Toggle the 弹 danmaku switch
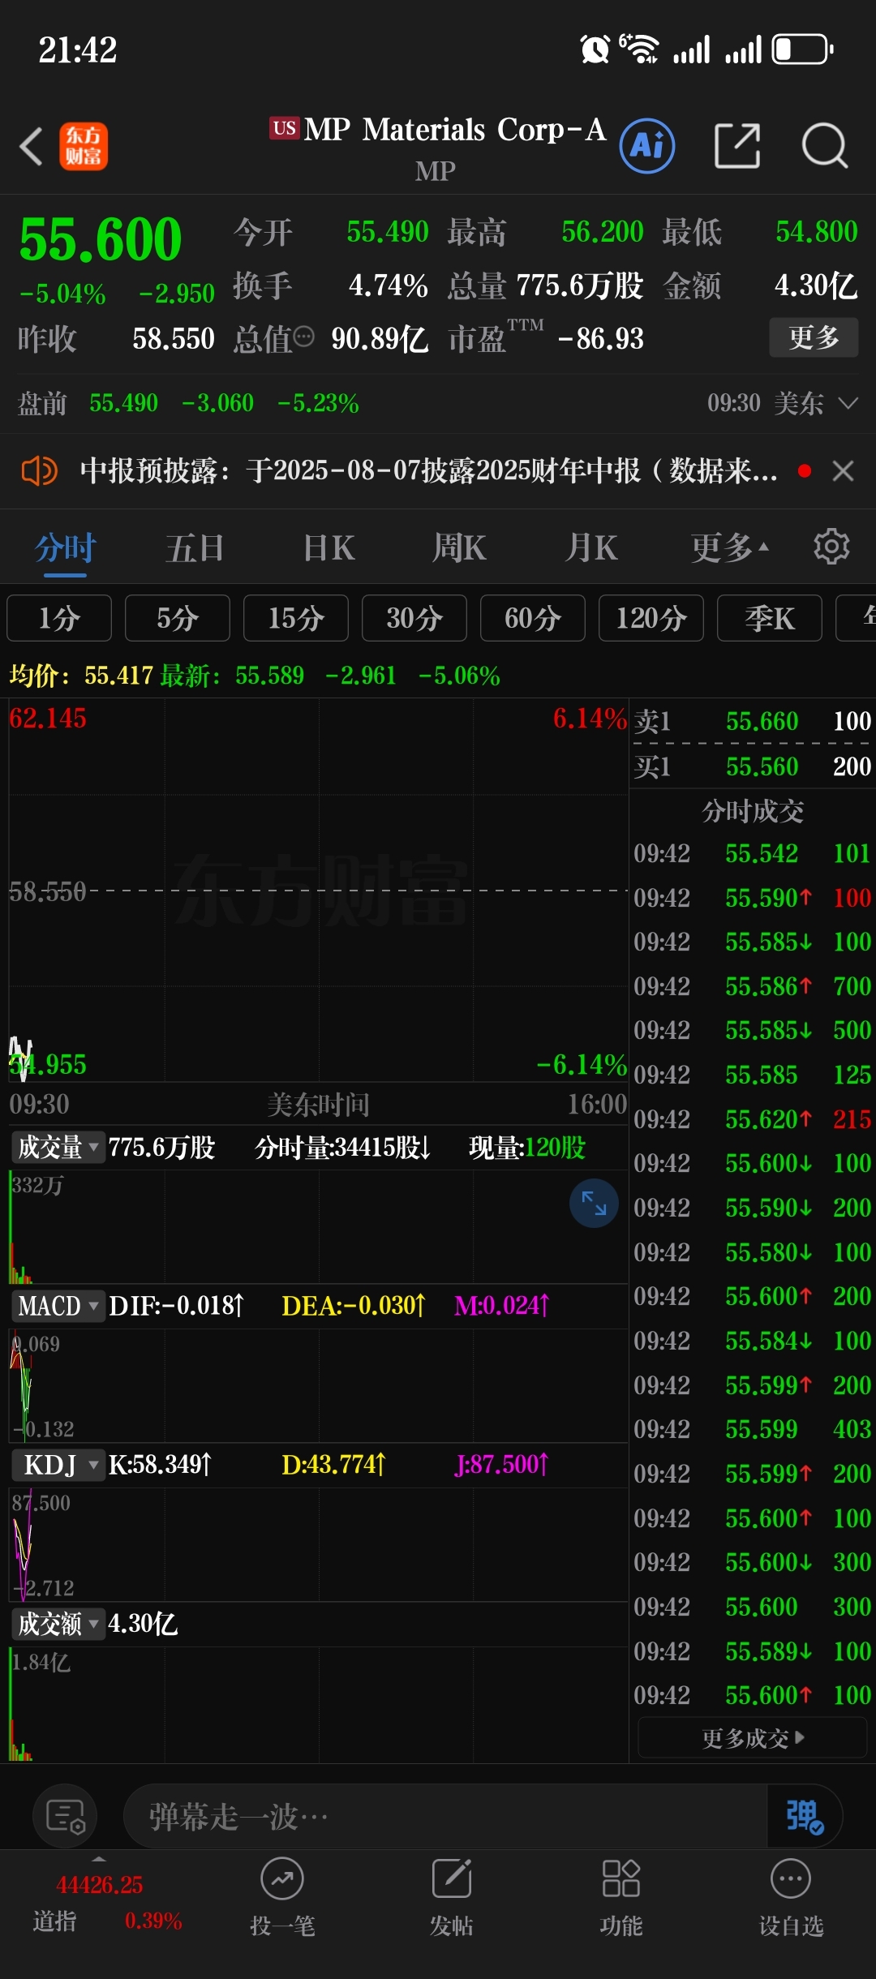Viewport: 876px width, 1979px height. [805, 1816]
